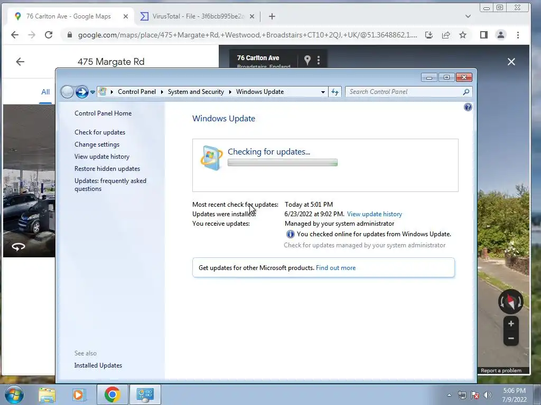Open Control Panel Home link
The image size is (541, 405).
[103, 113]
